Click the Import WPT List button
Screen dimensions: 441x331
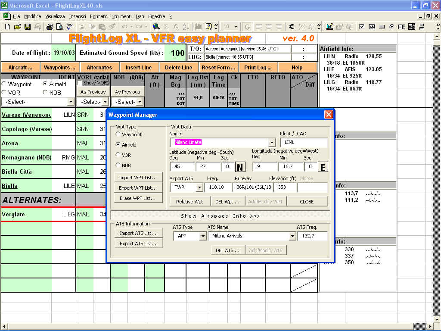138,178
